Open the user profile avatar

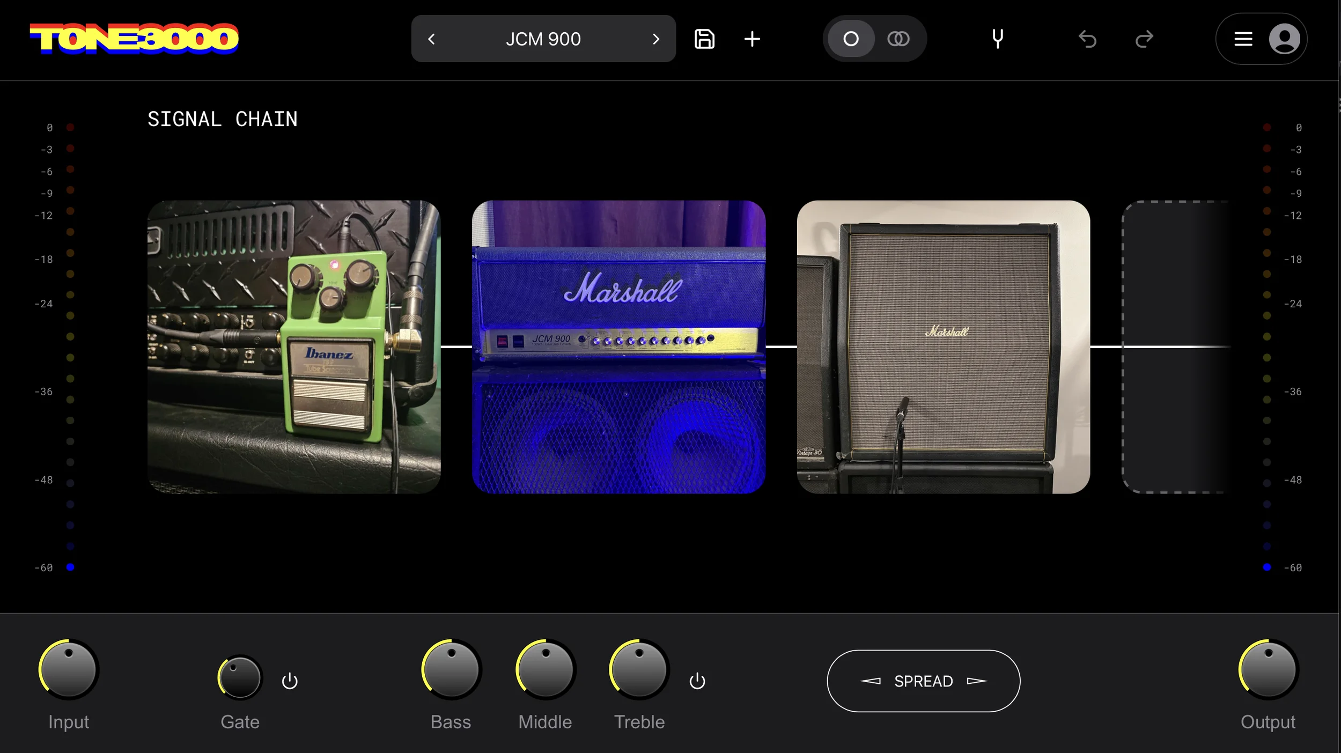1284,39
